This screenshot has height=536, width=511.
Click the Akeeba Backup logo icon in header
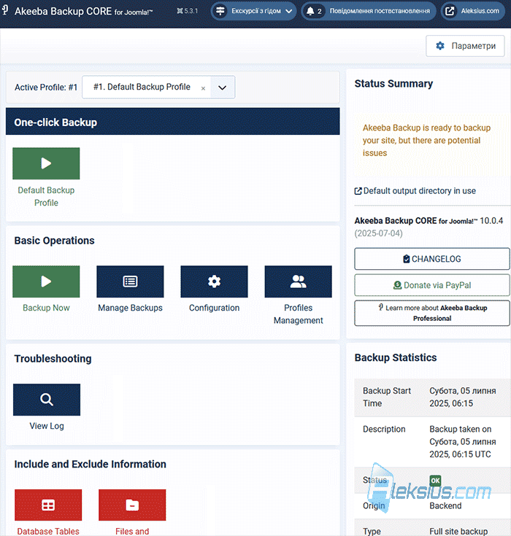tap(5, 10)
